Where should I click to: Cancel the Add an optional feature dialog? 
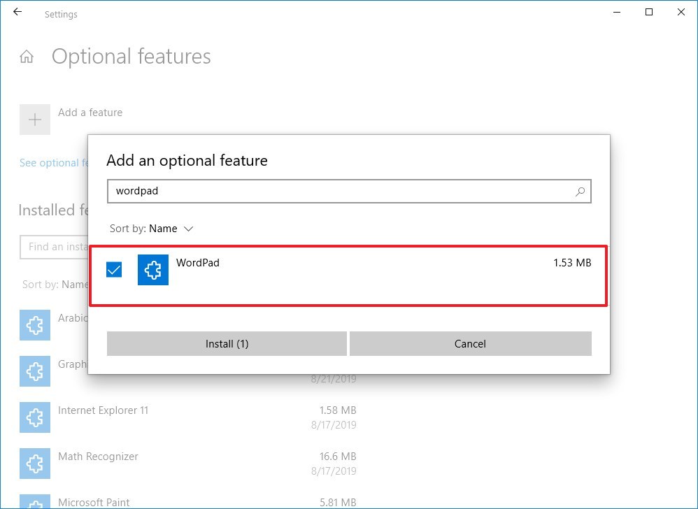470,344
